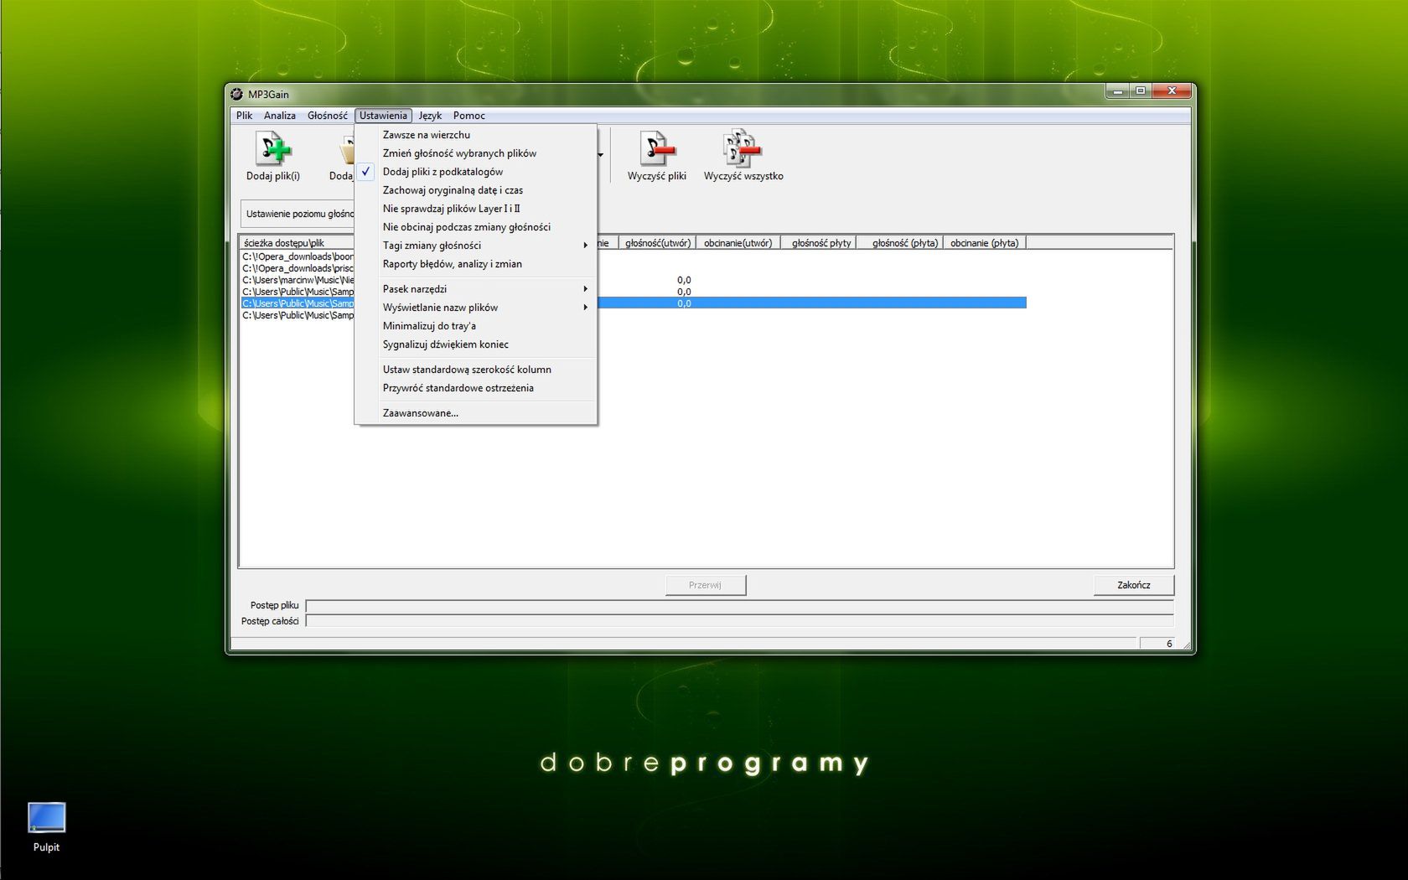
Task: Click the Zakończ button
Action: pyautogui.click(x=1133, y=585)
